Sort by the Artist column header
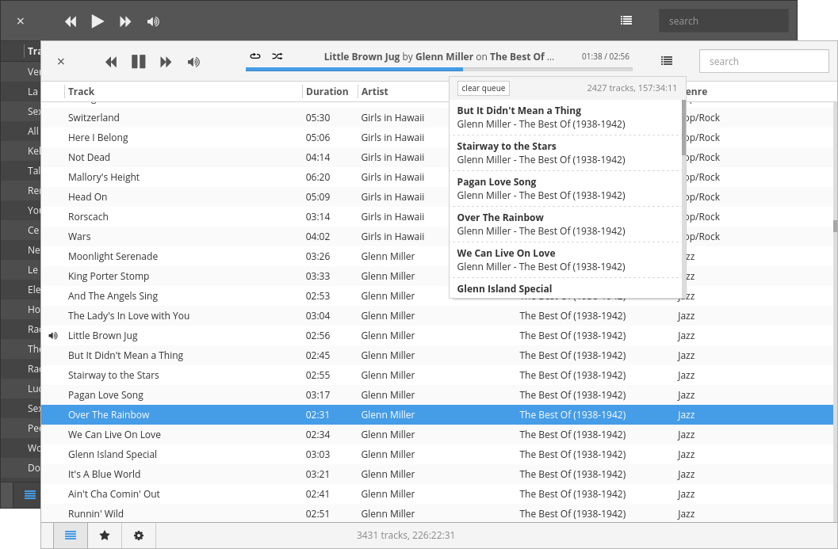The image size is (838, 549). pyautogui.click(x=375, y=91)
